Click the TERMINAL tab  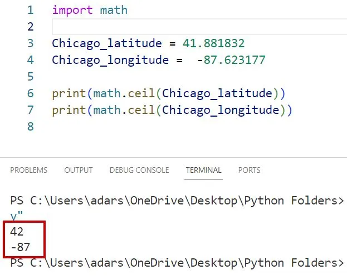click(x=203, y=170)
